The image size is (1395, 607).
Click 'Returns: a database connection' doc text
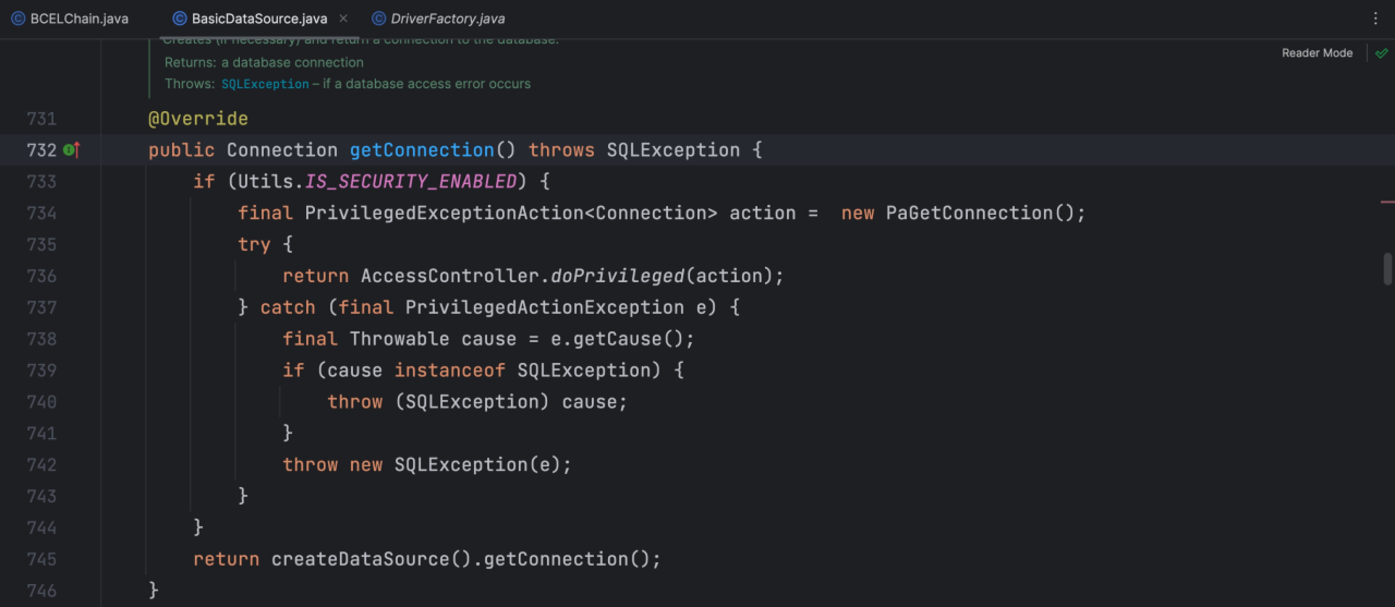264,63
